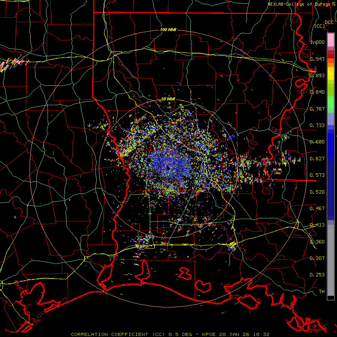Click the 0.733 scale value
Viewport: 337px width, 337px height.
coord(317,125)
